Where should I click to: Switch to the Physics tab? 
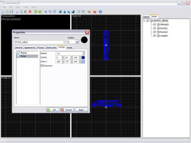tap(40, 47)
